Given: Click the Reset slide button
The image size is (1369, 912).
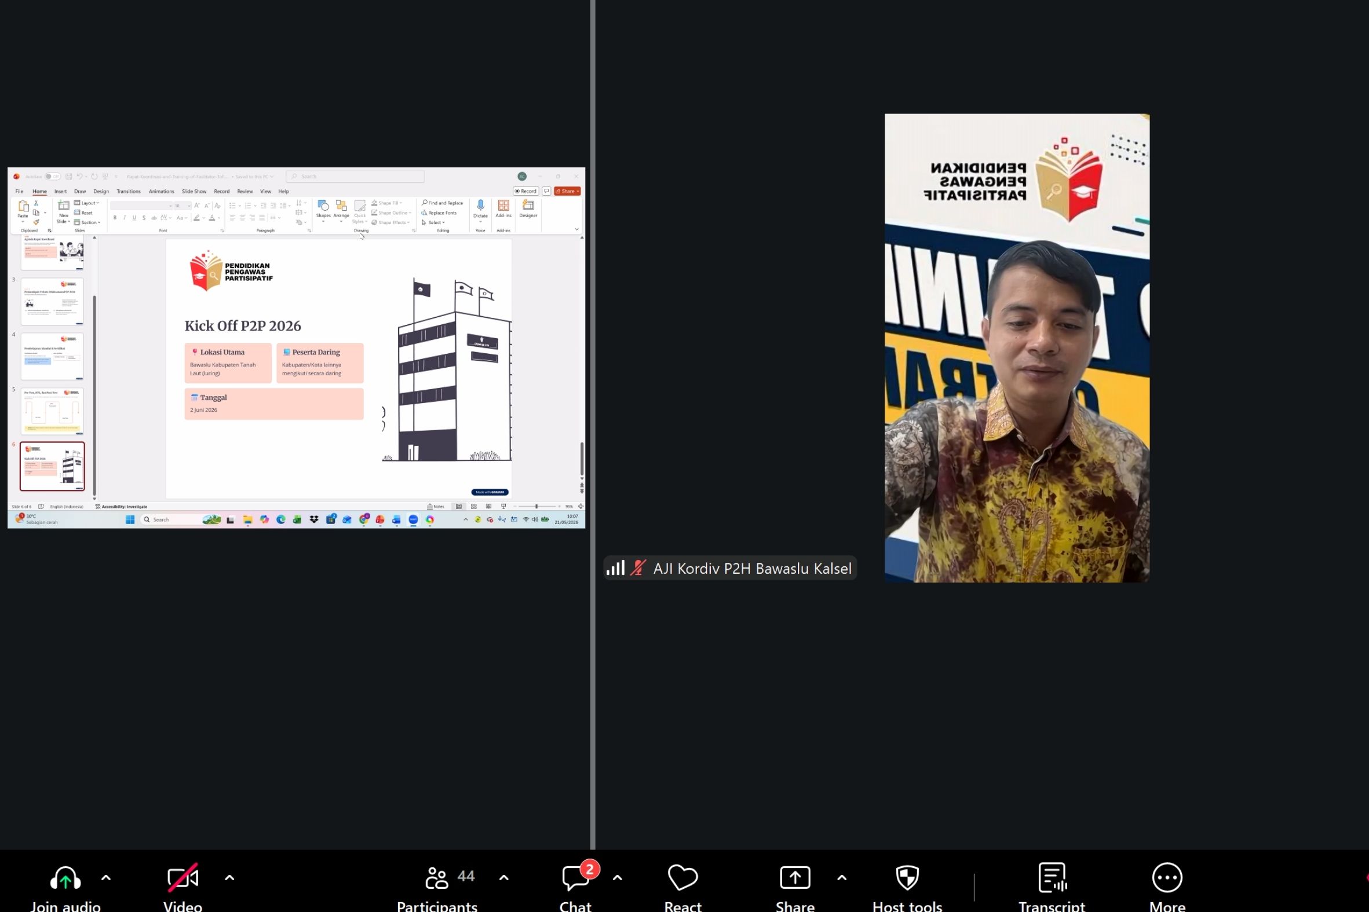Looking at the screenshot, I should tap(84, 213).
